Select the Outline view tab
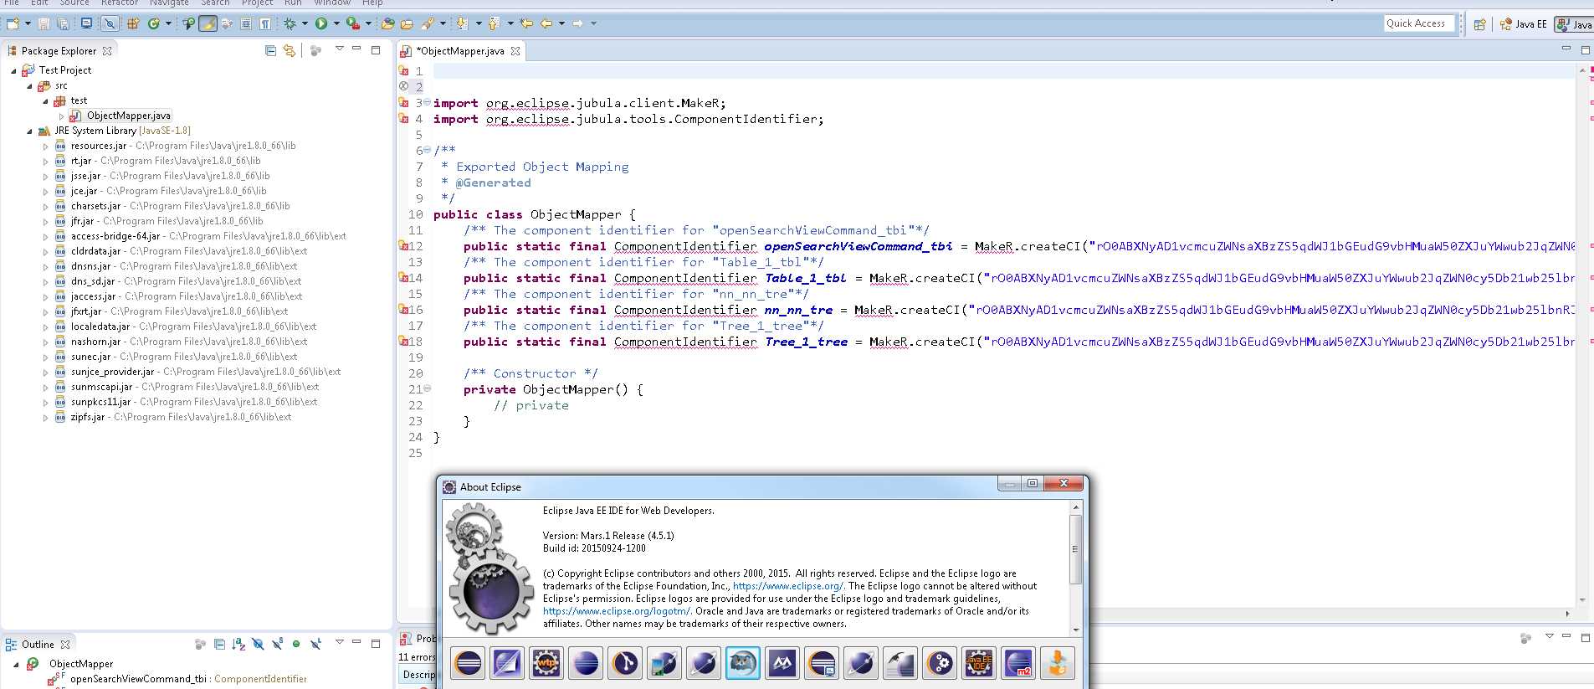The image size is (1594, 689). [38, 645]
